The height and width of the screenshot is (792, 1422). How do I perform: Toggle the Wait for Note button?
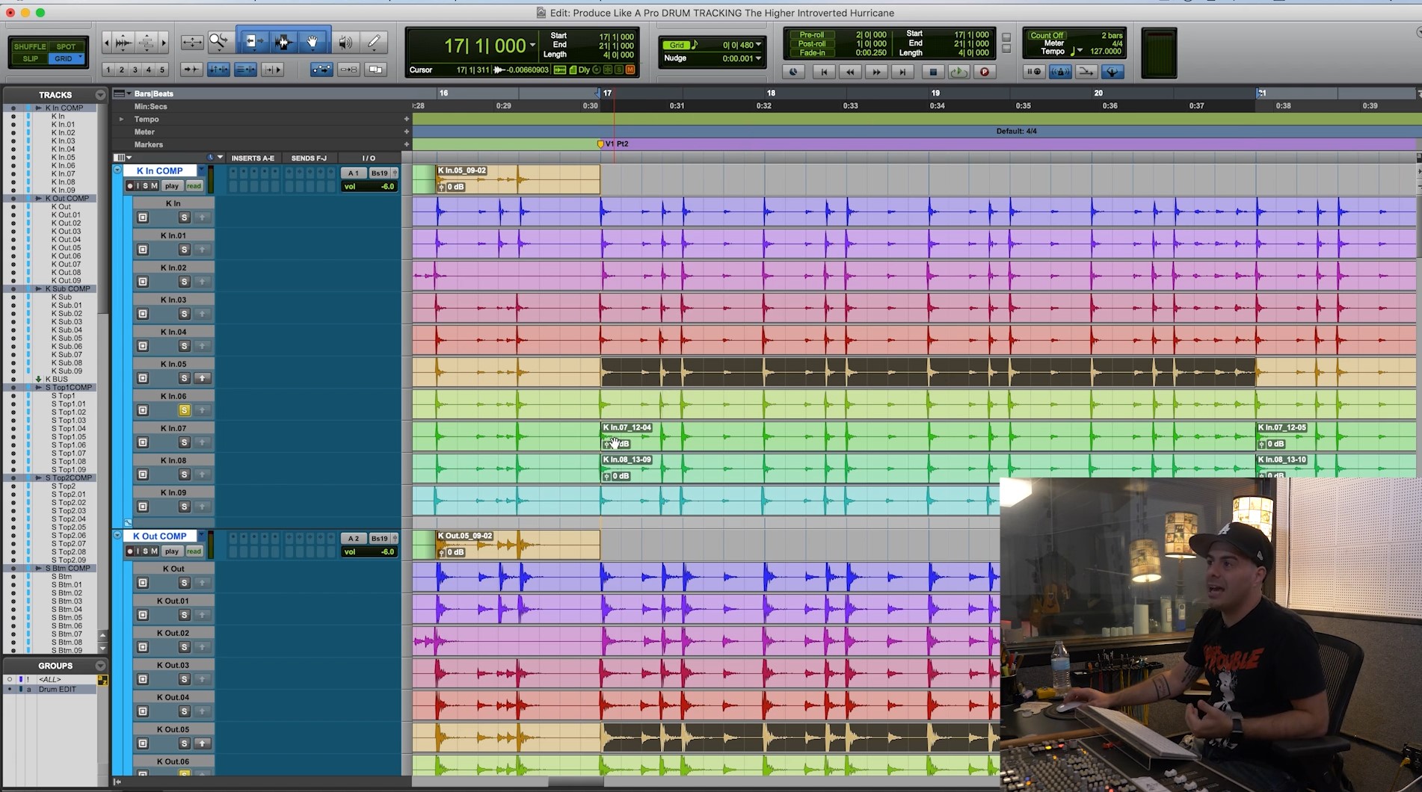click(1034, 72)
